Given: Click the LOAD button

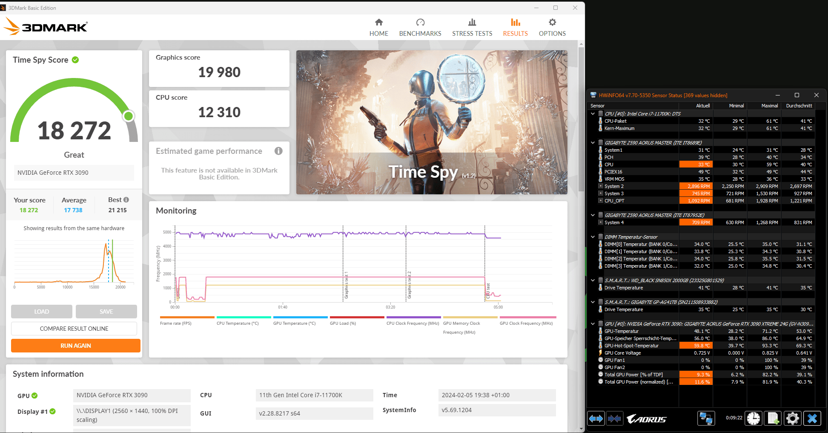Looking at the screenshot, I should tap(42, 312).
